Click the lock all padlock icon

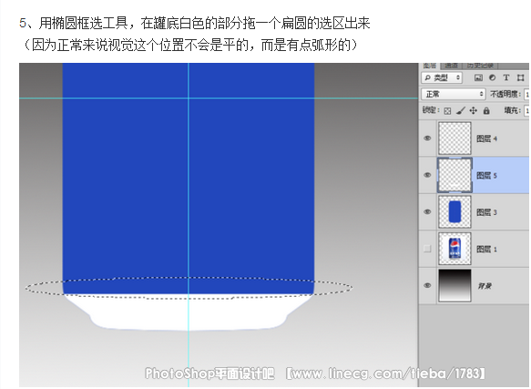pos(486,110)
